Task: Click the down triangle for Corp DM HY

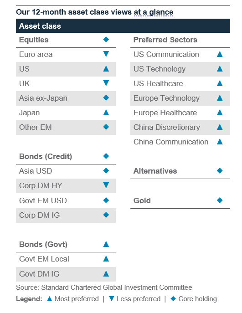Action: [x=106, y=185]
